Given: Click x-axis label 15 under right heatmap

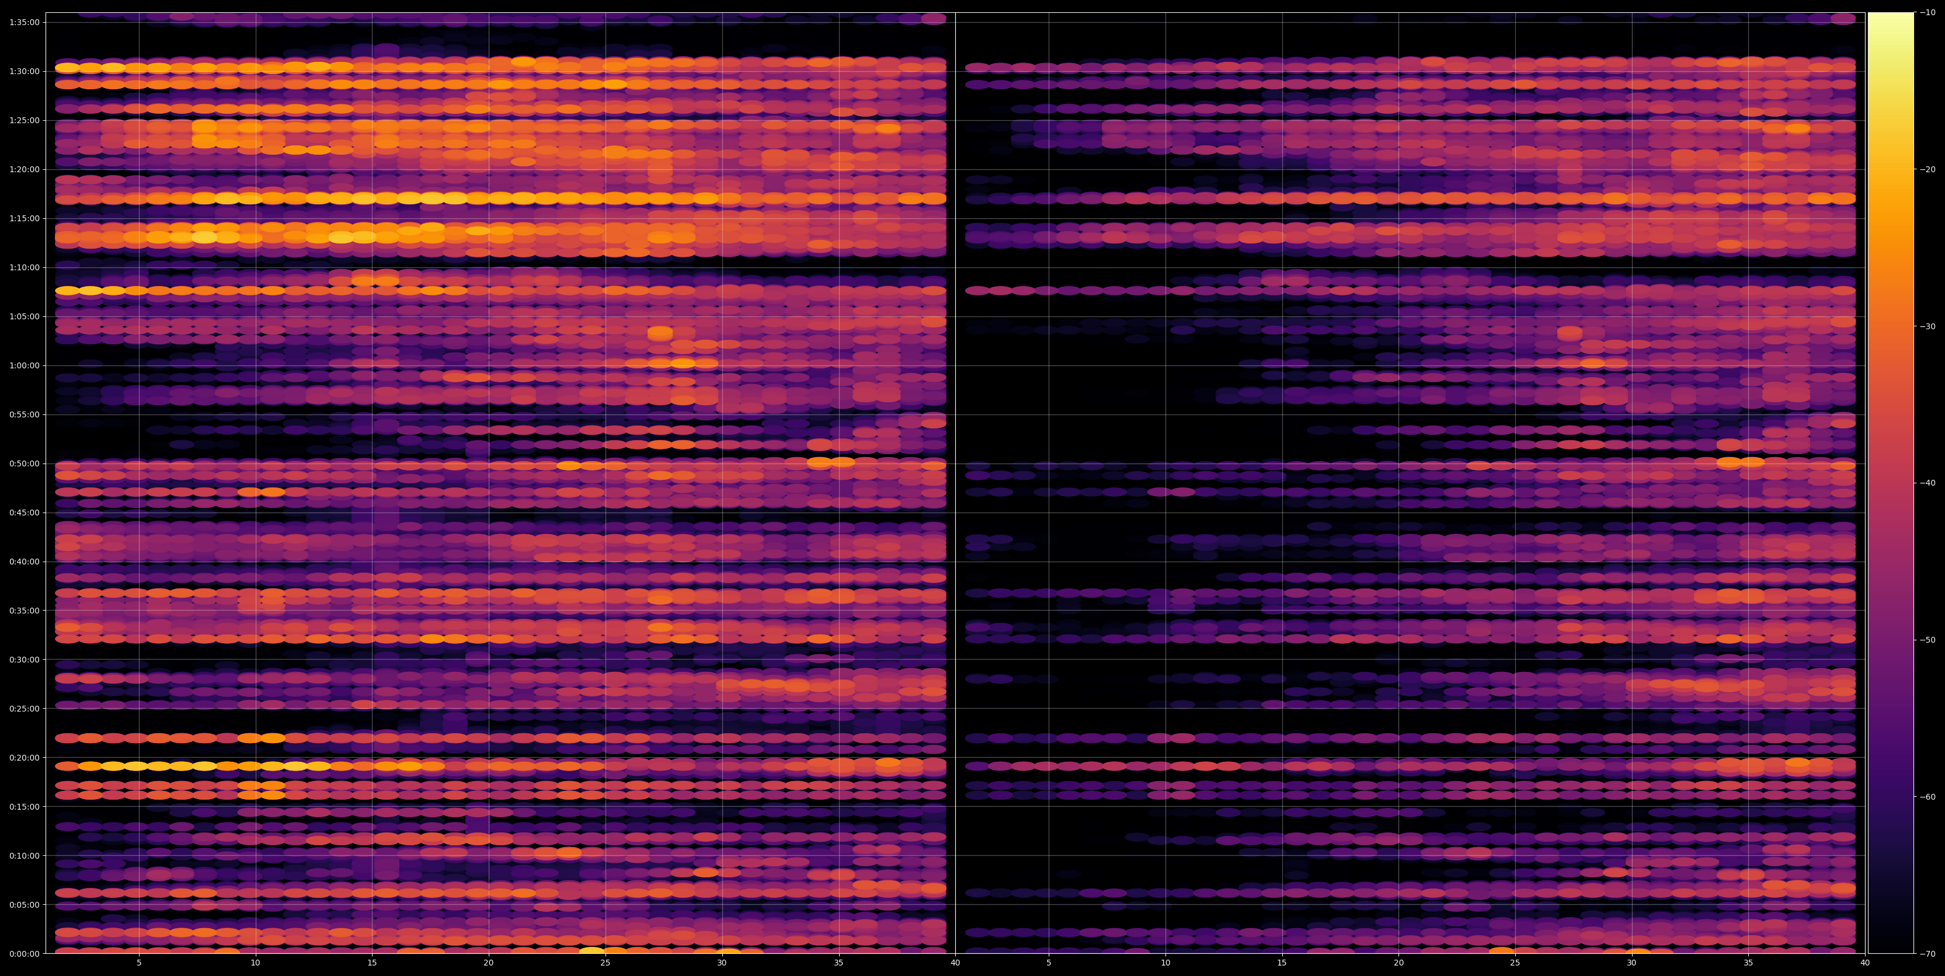Looking at the screenshot, I should click(x=1282, y=963).
